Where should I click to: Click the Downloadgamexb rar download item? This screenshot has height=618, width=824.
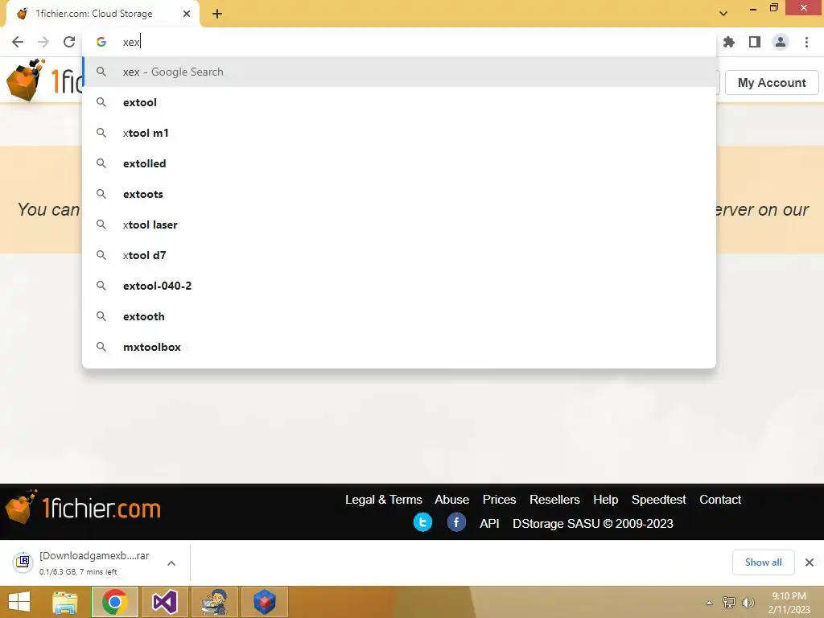[95, 562]
